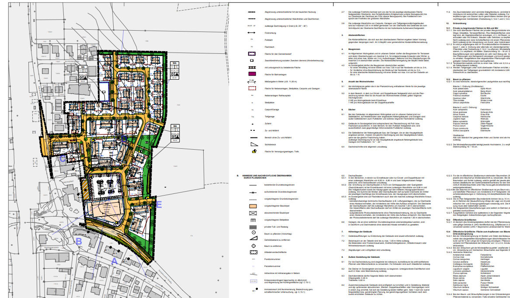Image resolution: width=510 pixels, height=298 pixels.
Task: Click the legend text 'Flurstücksnummer'
Action: tap(273, 259)
